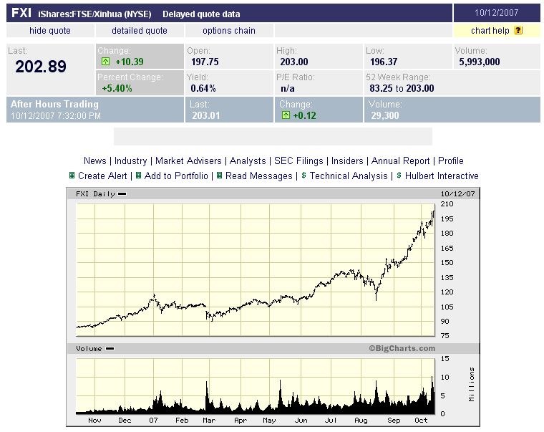
Task: Go to the Industry page
Action: 131,161
